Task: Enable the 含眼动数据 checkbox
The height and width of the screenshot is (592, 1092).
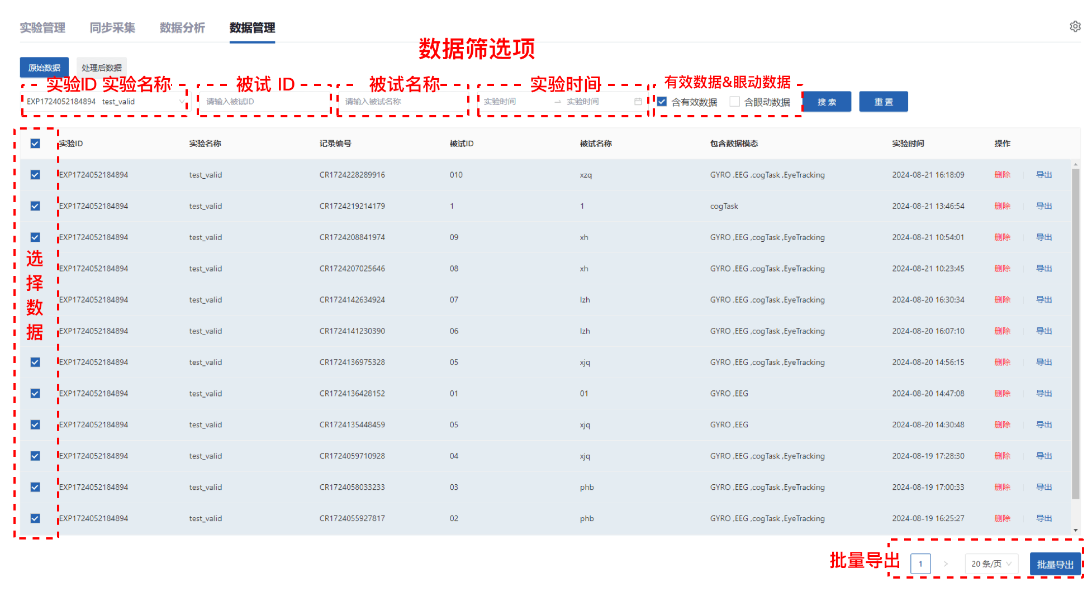Action: pos(735,102)
